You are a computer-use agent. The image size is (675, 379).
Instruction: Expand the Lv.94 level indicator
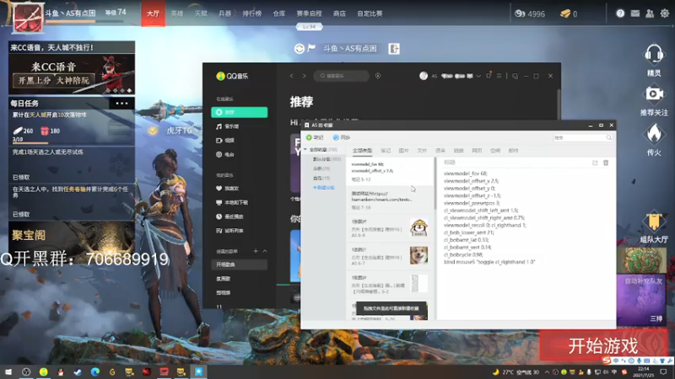[x=309, y=27]
